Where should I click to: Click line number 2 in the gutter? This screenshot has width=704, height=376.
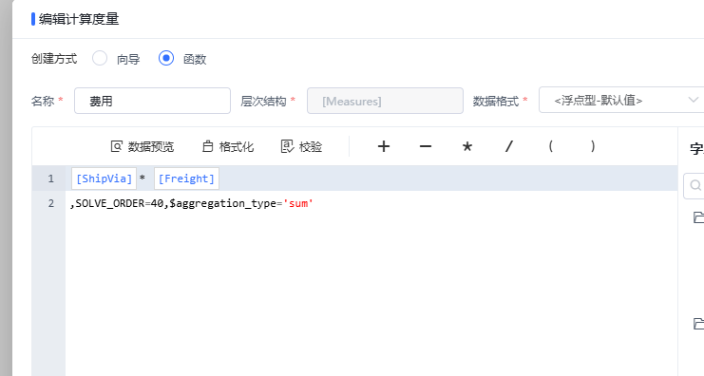[50, 203]
